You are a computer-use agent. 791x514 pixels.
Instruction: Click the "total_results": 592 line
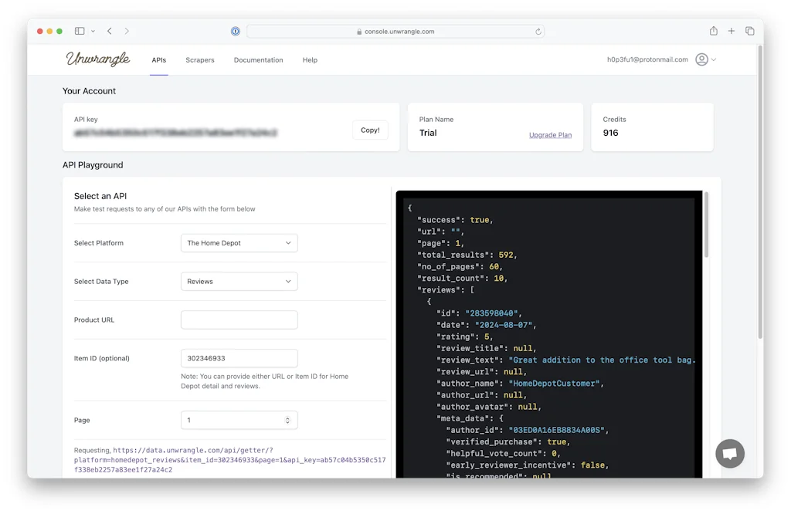tap(467, 255)
